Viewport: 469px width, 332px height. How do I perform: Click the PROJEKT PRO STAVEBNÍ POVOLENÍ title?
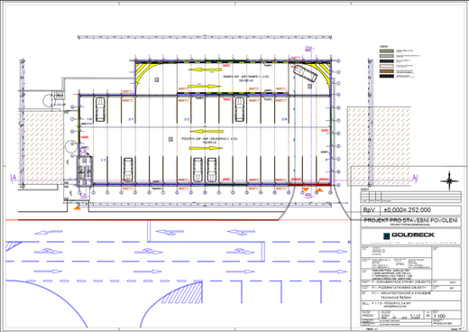pyautogui.click(x=410, y=220)
